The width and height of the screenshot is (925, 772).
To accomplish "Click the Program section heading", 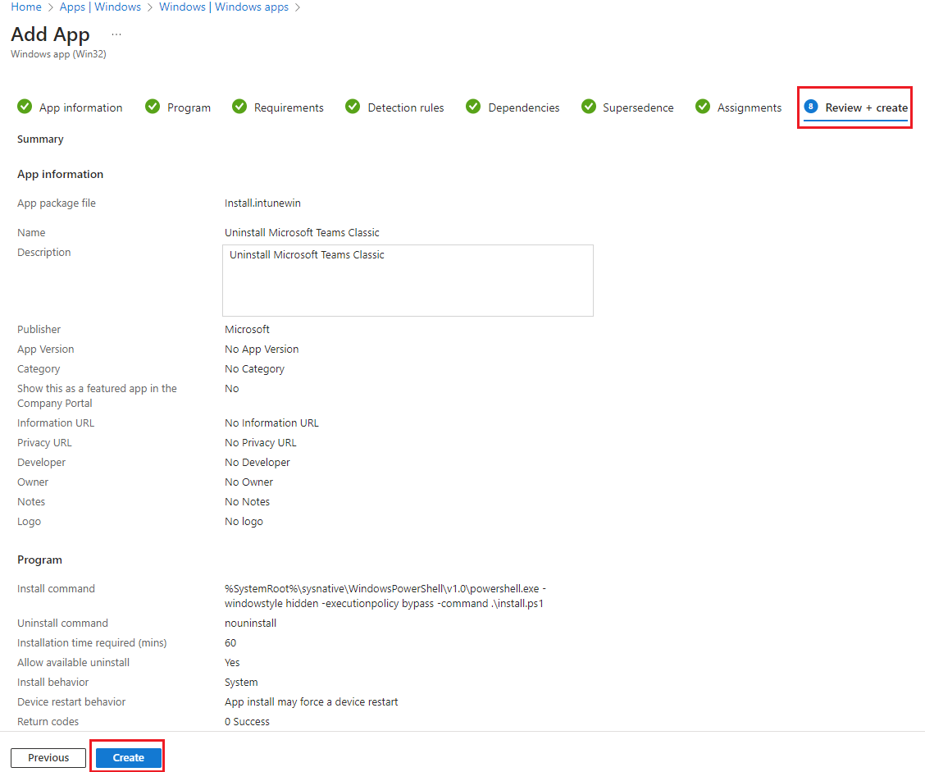I will point(39,560).
